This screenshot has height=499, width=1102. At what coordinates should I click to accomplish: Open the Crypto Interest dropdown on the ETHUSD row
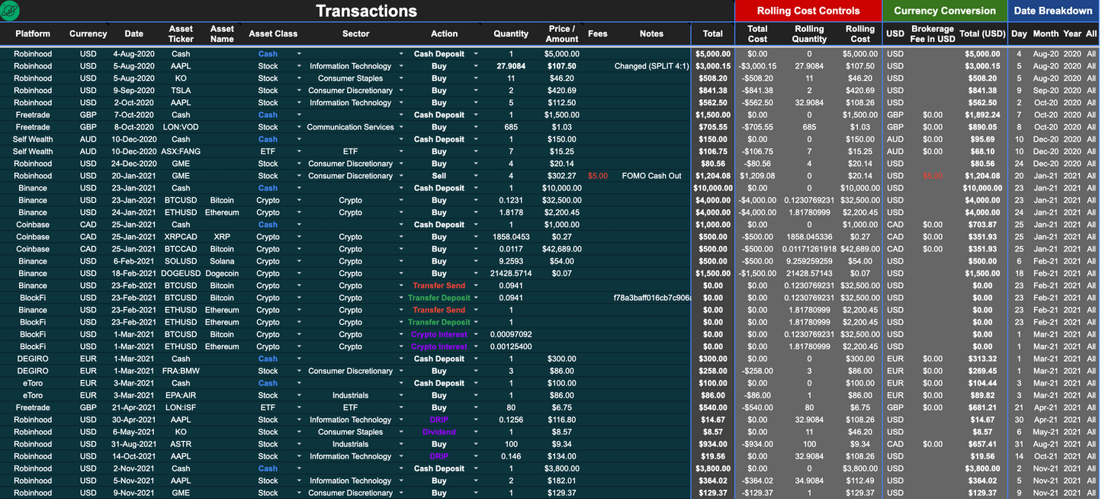click(x=474, y=346)
